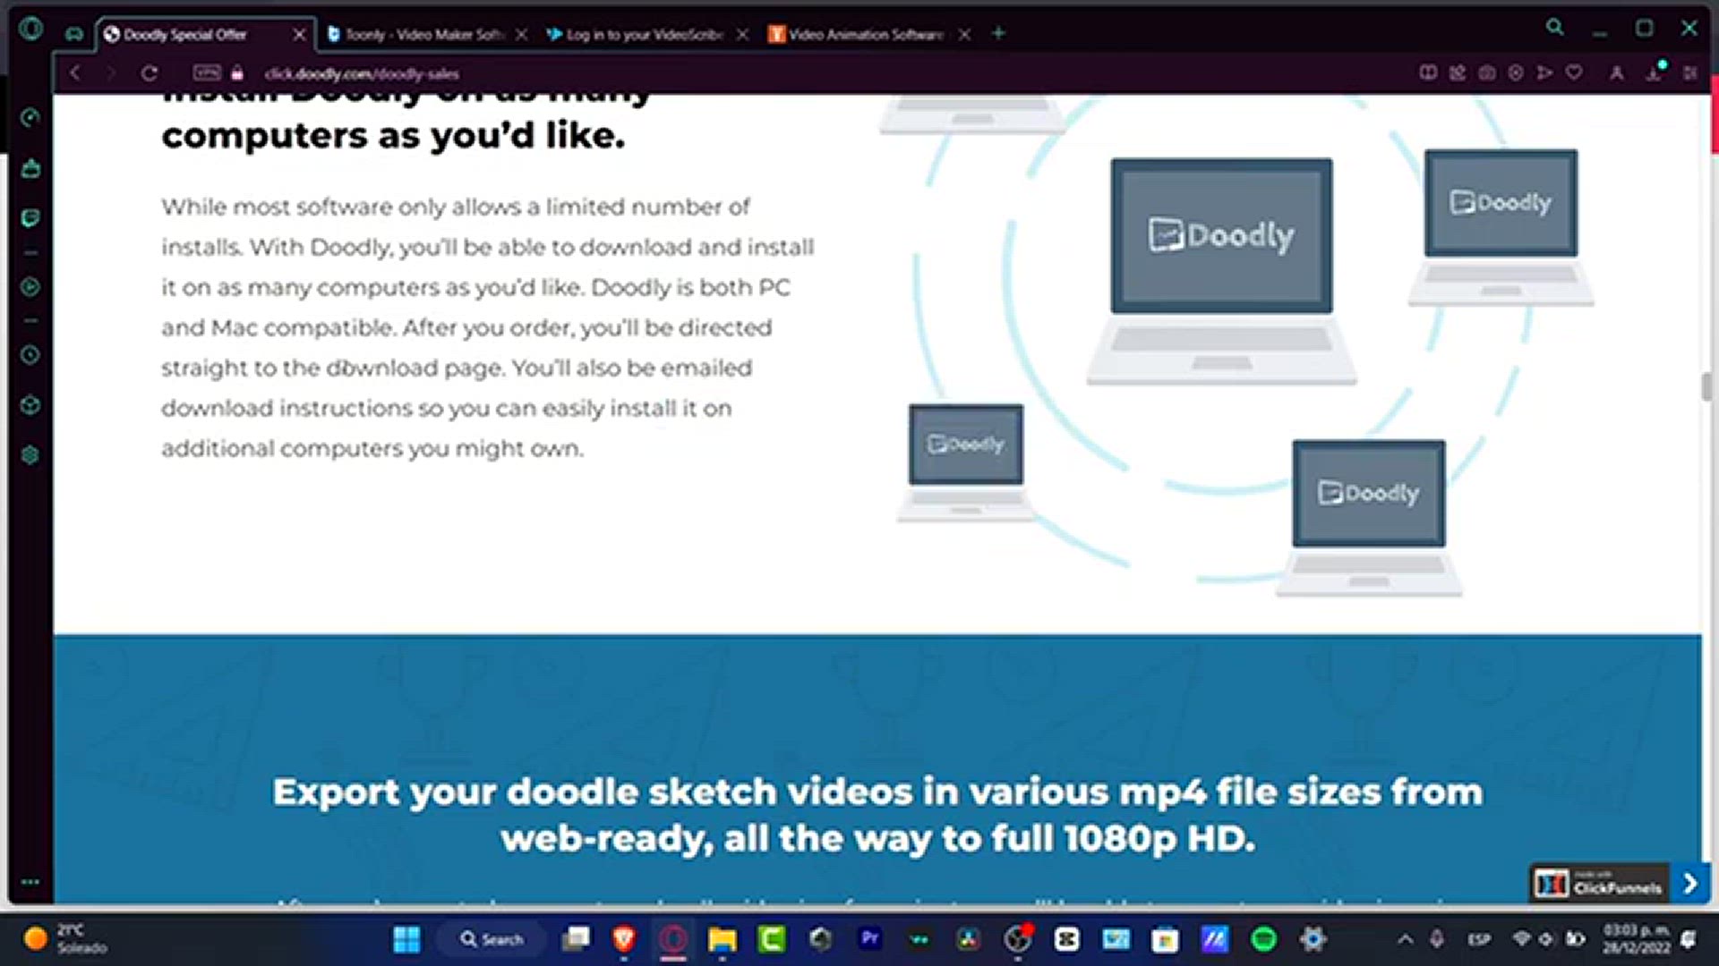Click the page vertical scrollbar thumb
The width and height of the screenshot is (1719, 966).
(1707, 387)
